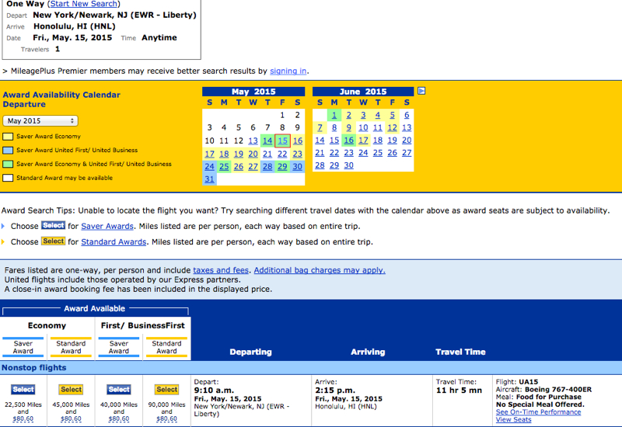Click the 2:15 p.m. arrival time
This screenshot has height=427, width=622.
point(335,391)
